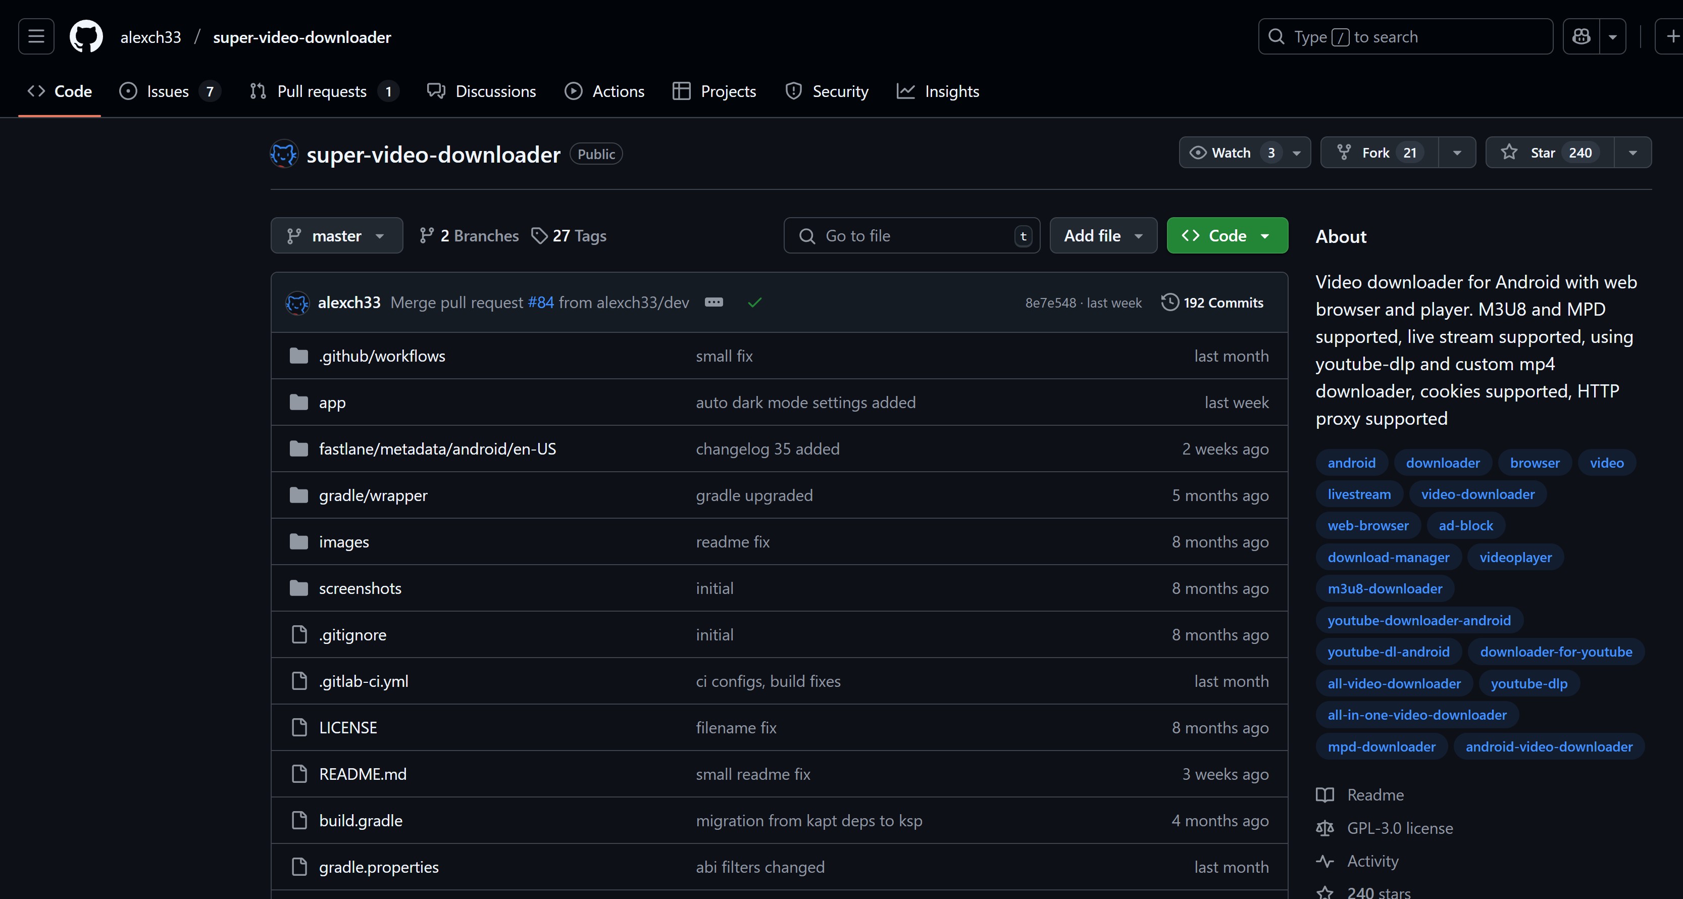Viewport: 1683px width, 899px height.
Task: Click the super-video-downloader breadcrumb link
Action: (x=302, y=37)
